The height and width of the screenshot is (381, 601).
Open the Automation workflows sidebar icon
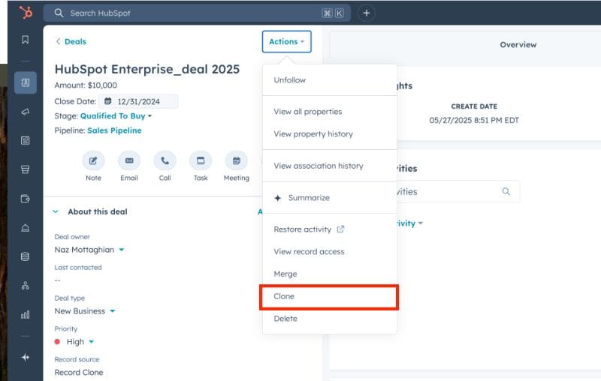point(26,285)
